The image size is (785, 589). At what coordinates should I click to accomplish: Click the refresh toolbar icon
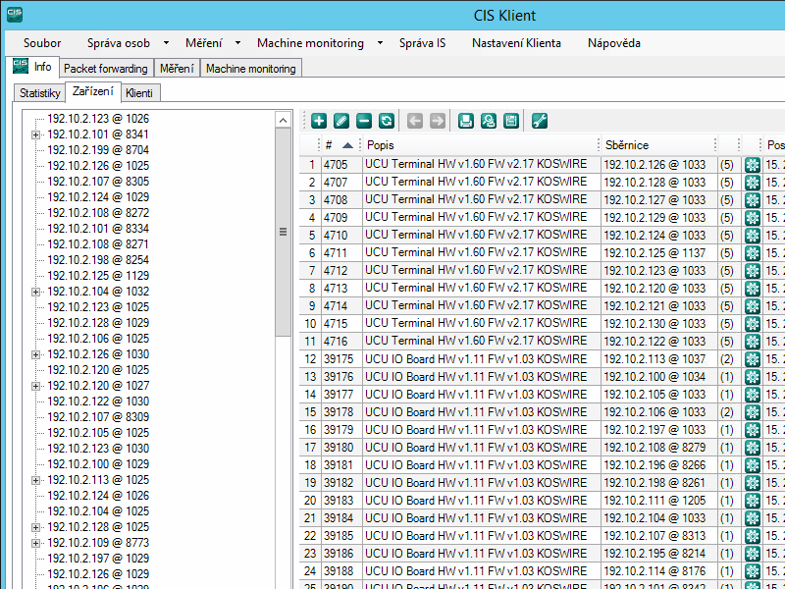pyautogui.click(x=387, y=121)
